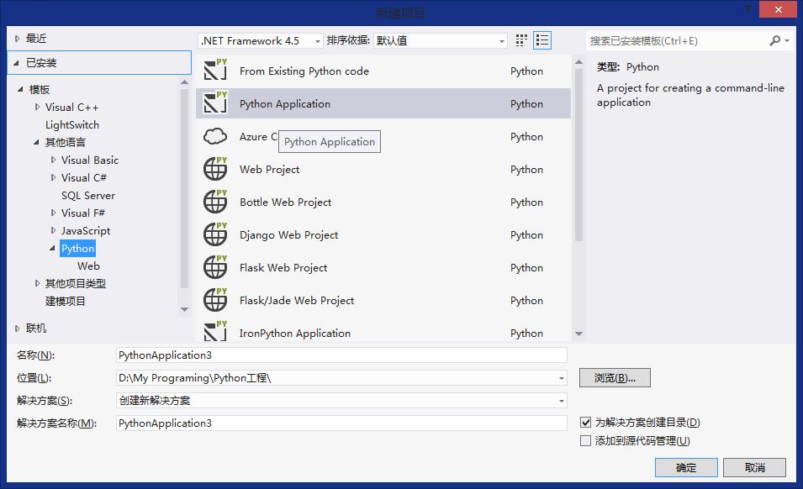Expand the 其他项目类型 tree node

point(37,283)
